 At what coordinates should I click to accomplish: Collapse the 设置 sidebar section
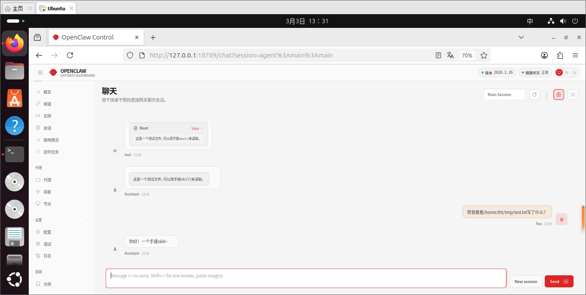[x=87, y=220]
